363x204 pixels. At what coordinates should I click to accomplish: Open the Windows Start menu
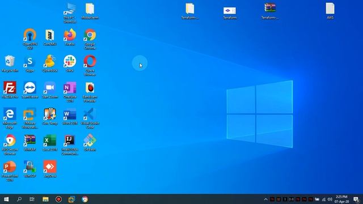point(6,199)
